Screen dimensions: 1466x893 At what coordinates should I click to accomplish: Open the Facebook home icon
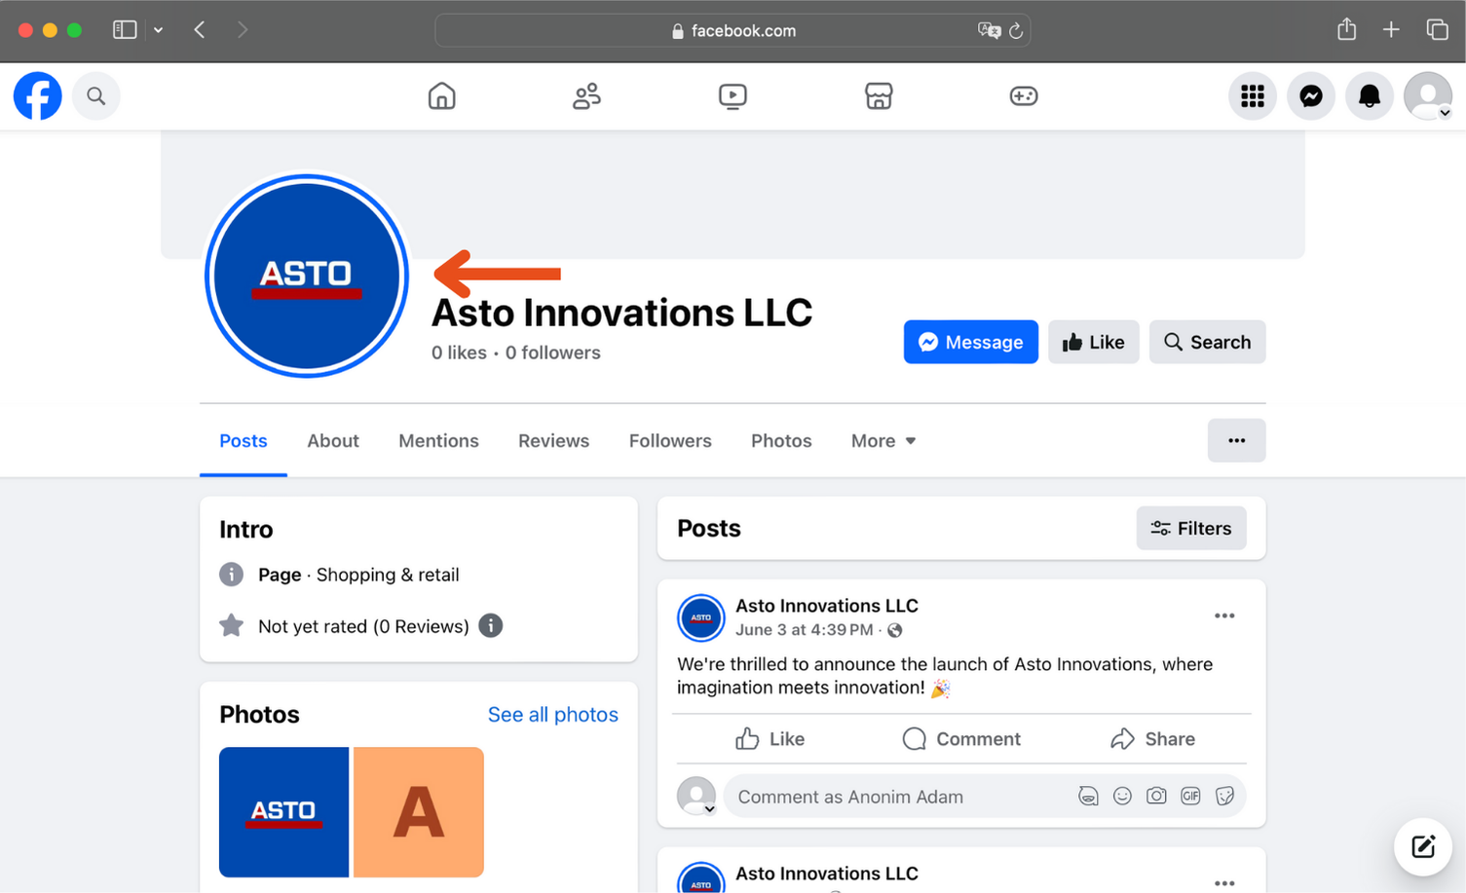pos(441,95)
